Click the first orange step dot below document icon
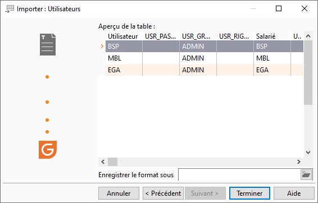This screenshot has width=318, height=203. 47,77
